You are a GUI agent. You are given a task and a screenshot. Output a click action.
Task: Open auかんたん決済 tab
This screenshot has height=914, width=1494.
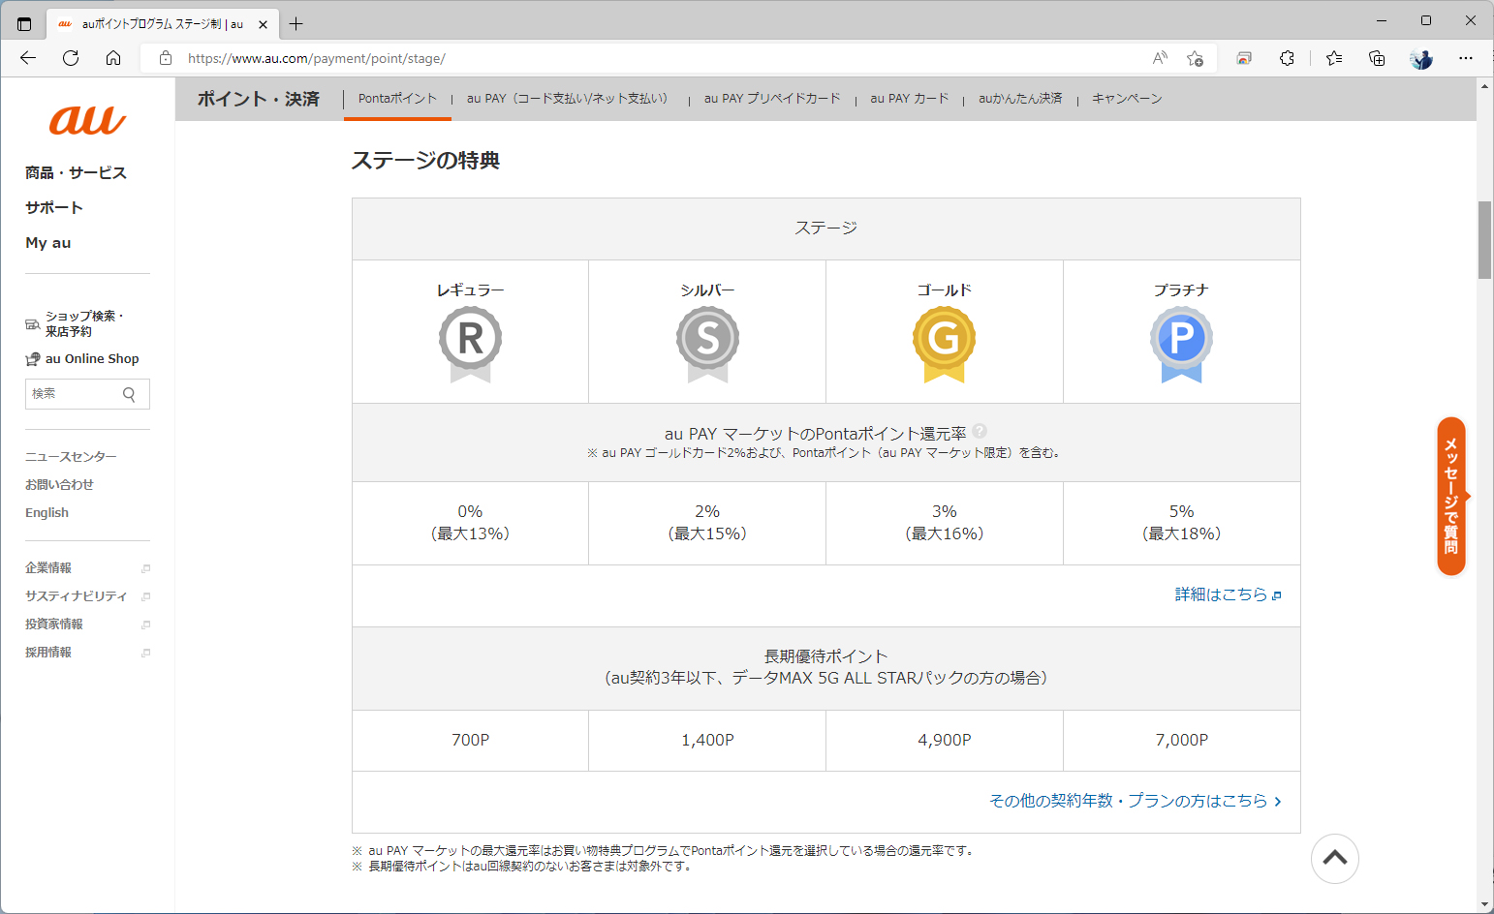pyautogui.click(x=1020, y=99)
